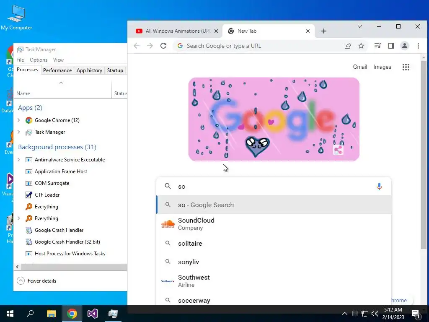Viewport: 429px width, 322px height.
Task: Choose the SoundCloud Company suggestion
Action: (x=274, y=224)
